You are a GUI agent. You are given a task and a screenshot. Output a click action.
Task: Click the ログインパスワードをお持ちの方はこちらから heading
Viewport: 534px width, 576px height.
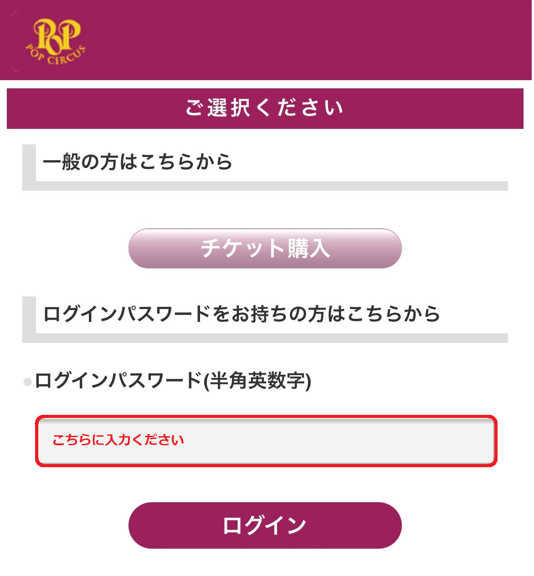point(241,314)
